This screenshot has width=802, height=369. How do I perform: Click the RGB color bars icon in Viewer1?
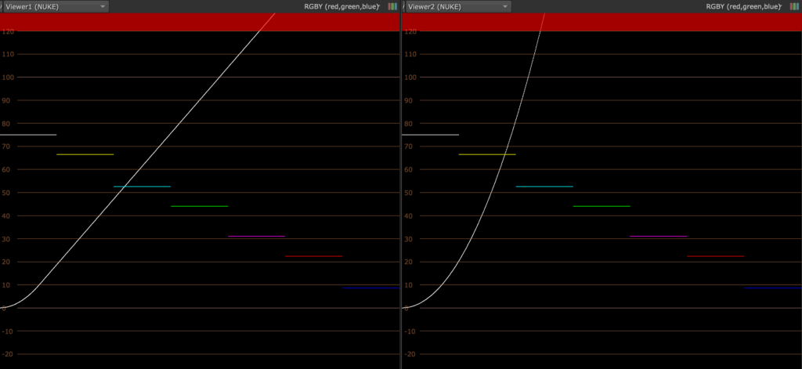[392, 6]
